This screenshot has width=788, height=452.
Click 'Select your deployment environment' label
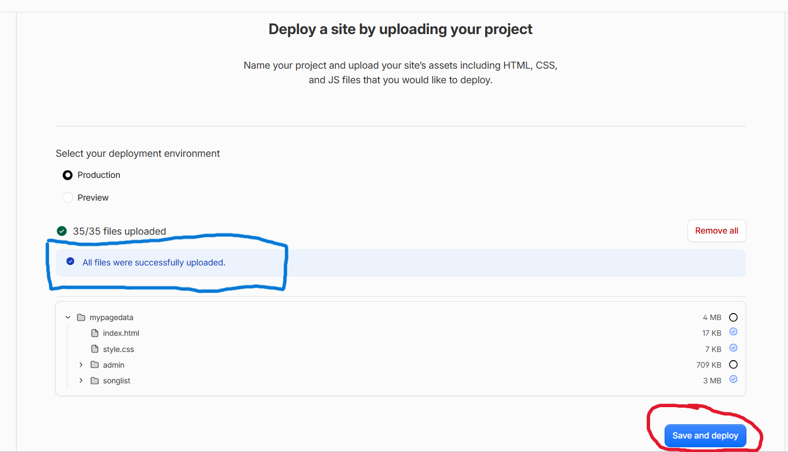138,154
